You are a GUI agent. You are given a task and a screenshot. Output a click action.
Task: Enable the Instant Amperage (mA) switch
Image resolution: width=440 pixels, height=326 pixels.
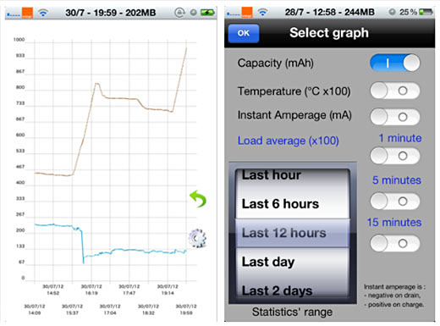pos(395,117)
